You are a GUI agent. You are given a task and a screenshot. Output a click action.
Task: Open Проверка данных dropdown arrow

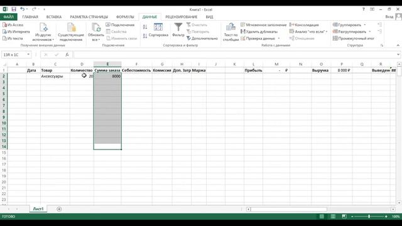coord(279,38)
